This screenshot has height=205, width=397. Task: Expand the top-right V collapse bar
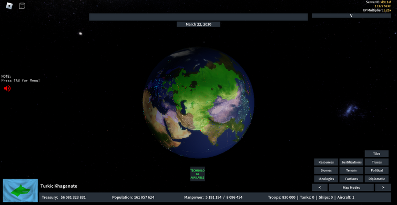351,15
